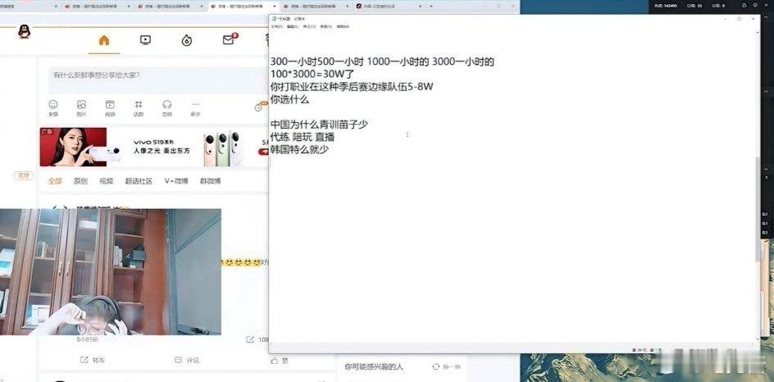Like the post with the 赞 thumbs-up icon
Viewport: 774px width, 382px height.
275,361
